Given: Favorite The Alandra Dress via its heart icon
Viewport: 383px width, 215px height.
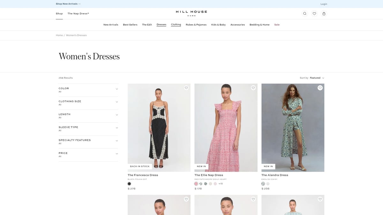Looking at the screenshot, I should 320,88.
